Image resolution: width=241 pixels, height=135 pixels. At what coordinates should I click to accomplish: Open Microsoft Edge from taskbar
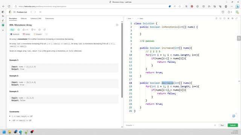coord(21,132)
